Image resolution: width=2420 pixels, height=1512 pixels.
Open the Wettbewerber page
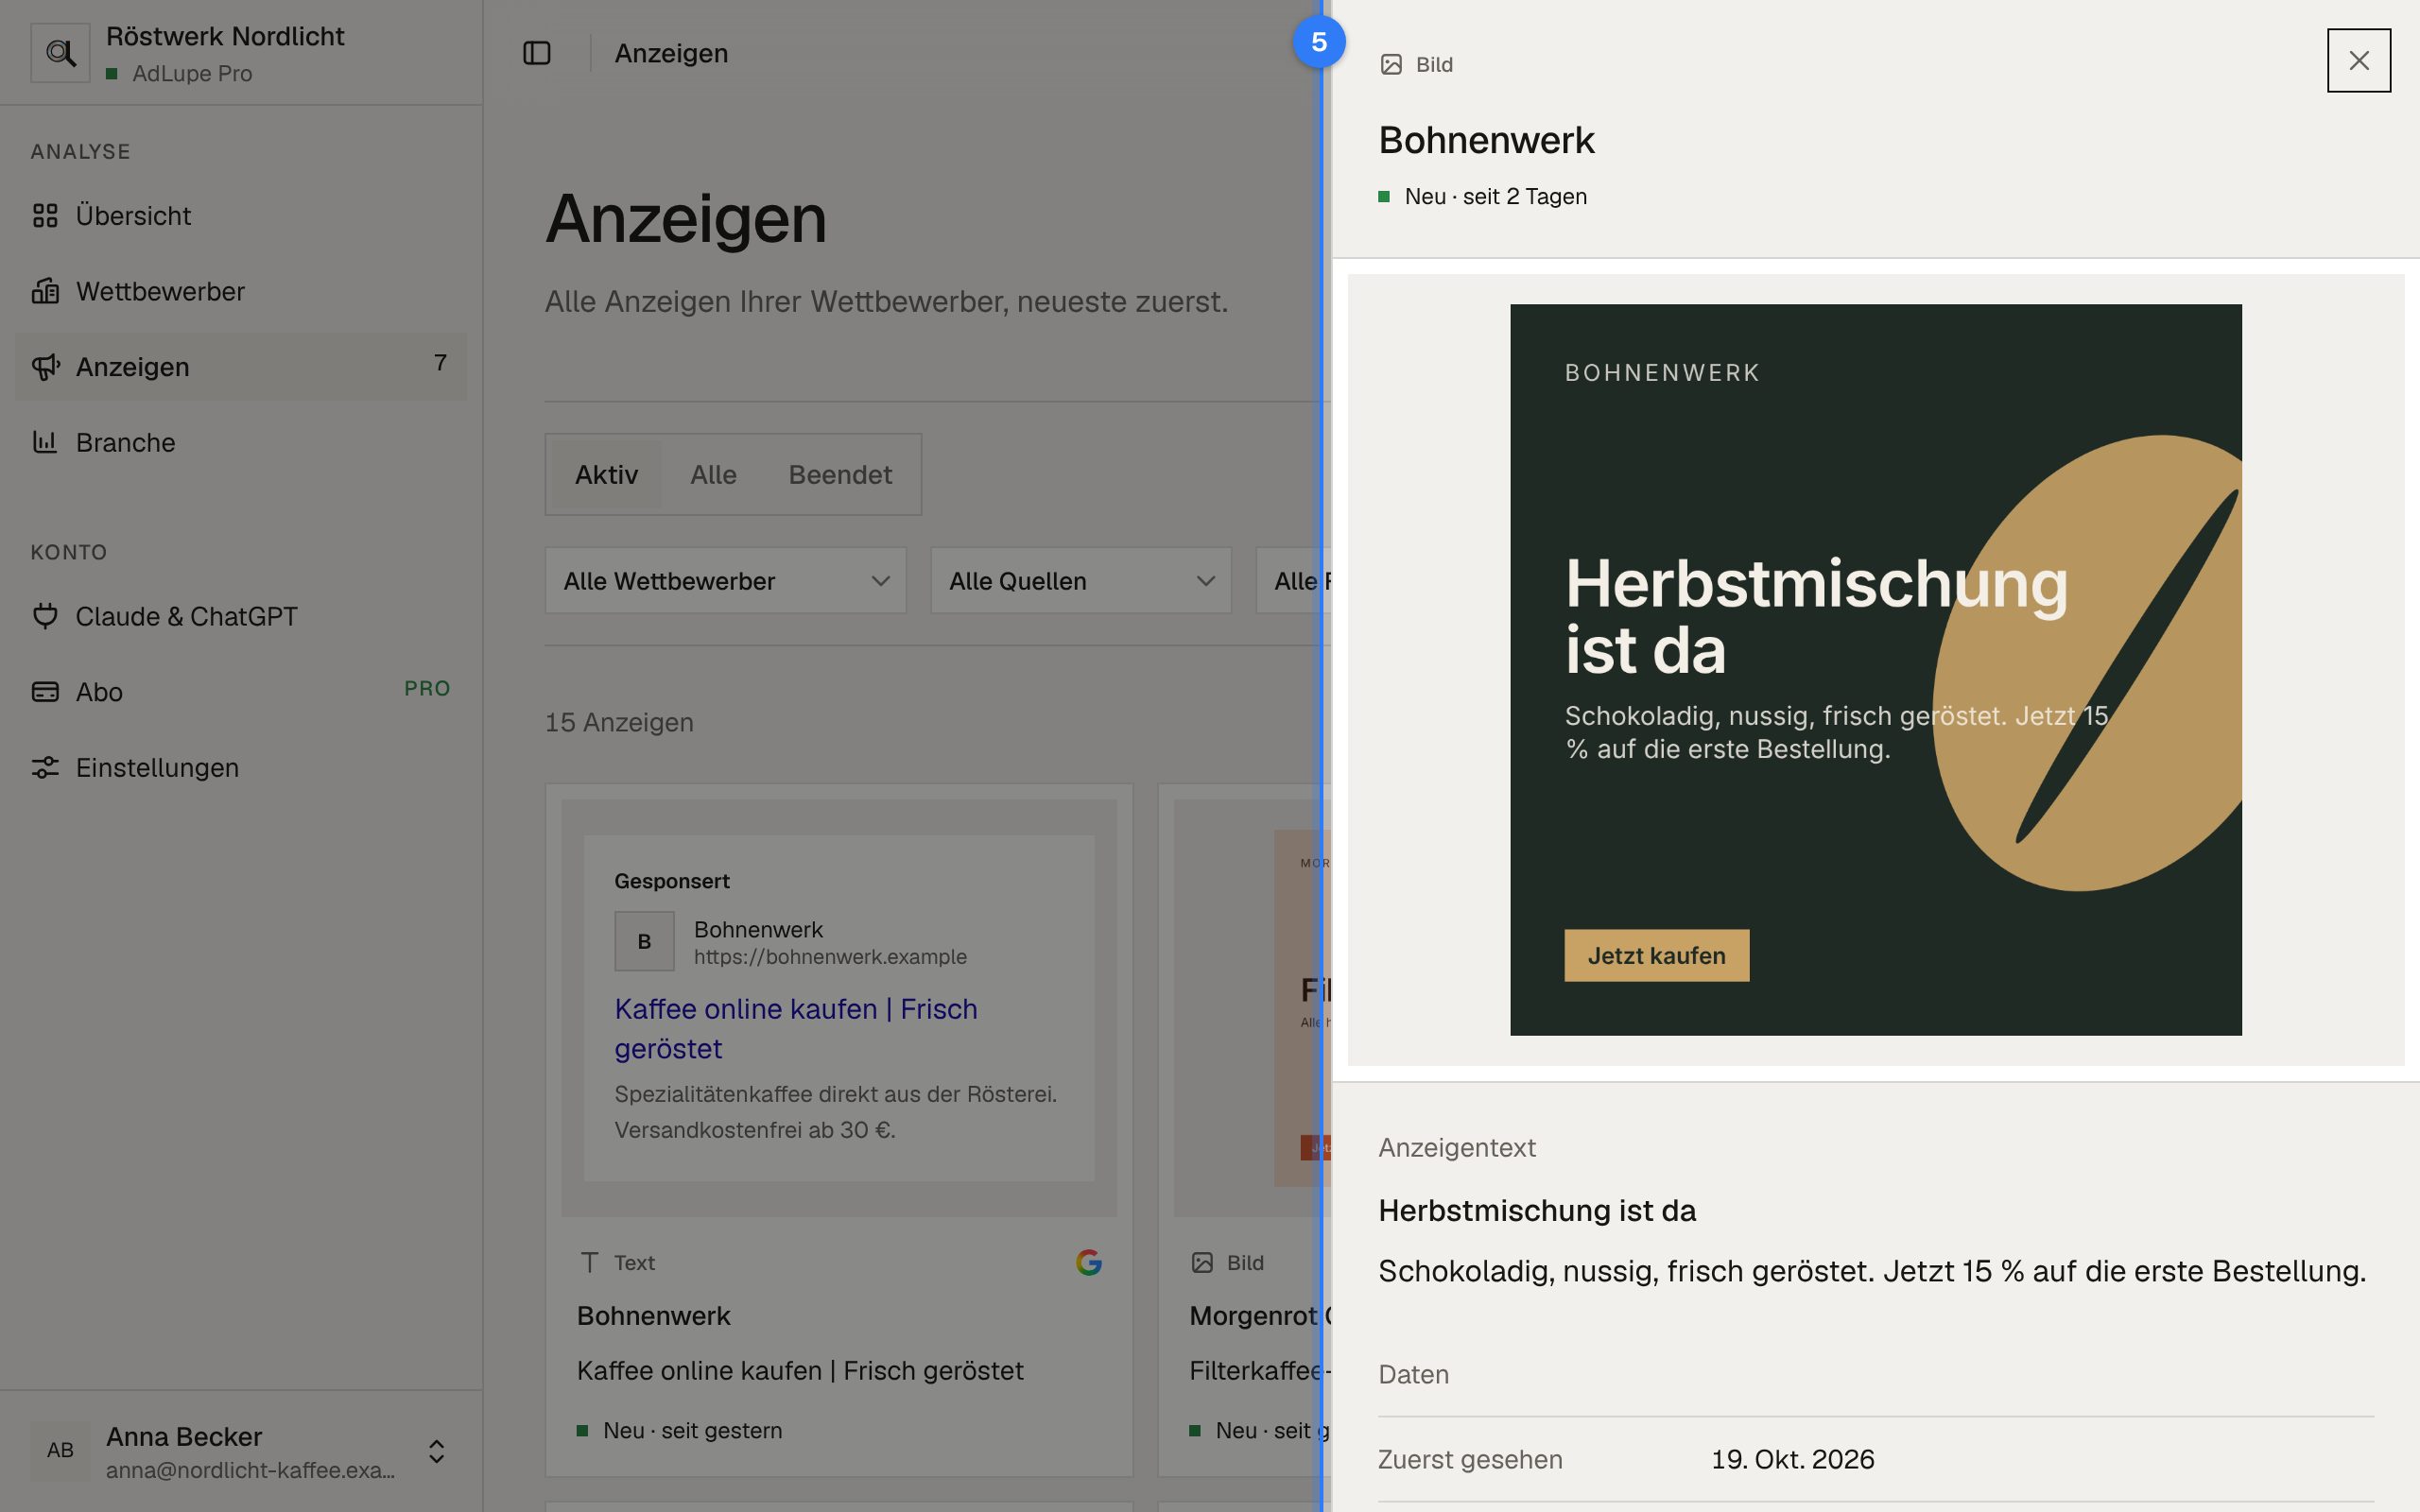(x=241, y=291)
